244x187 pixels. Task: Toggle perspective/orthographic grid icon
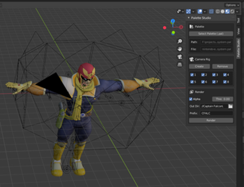(x=180, y=64)
